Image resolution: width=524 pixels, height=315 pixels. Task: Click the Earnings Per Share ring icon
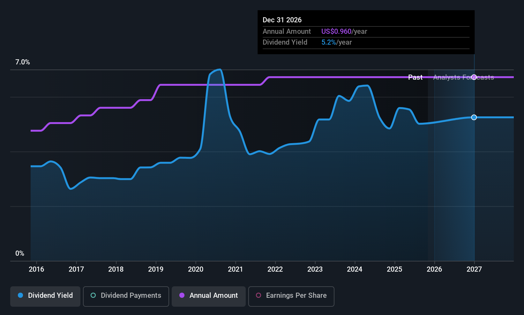258,296
